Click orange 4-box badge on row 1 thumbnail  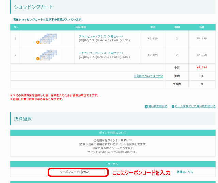pyautogui.click(x=38, y=42)
